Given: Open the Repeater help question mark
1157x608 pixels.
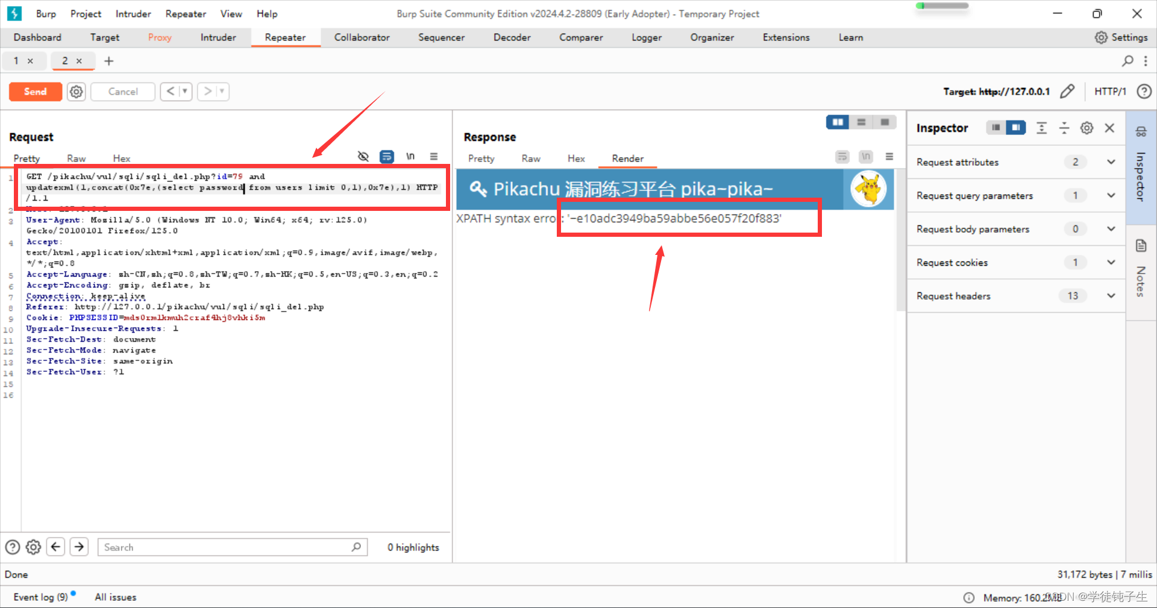Looking at the screenshot, I should [x=1144, y=92].
